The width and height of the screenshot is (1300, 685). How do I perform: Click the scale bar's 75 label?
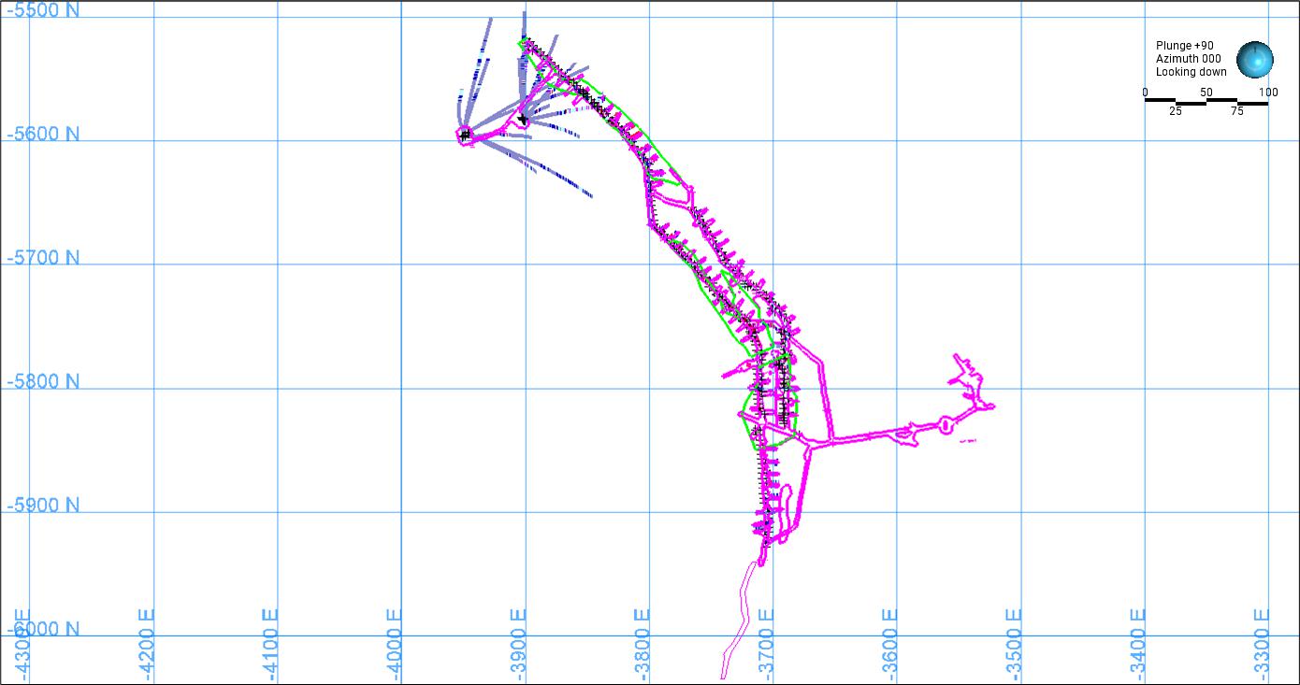[x=1236, y=111]
